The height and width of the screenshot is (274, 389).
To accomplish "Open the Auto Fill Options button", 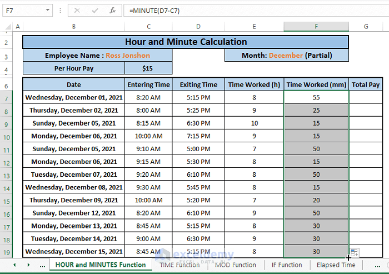I will [x=355, y=253].
